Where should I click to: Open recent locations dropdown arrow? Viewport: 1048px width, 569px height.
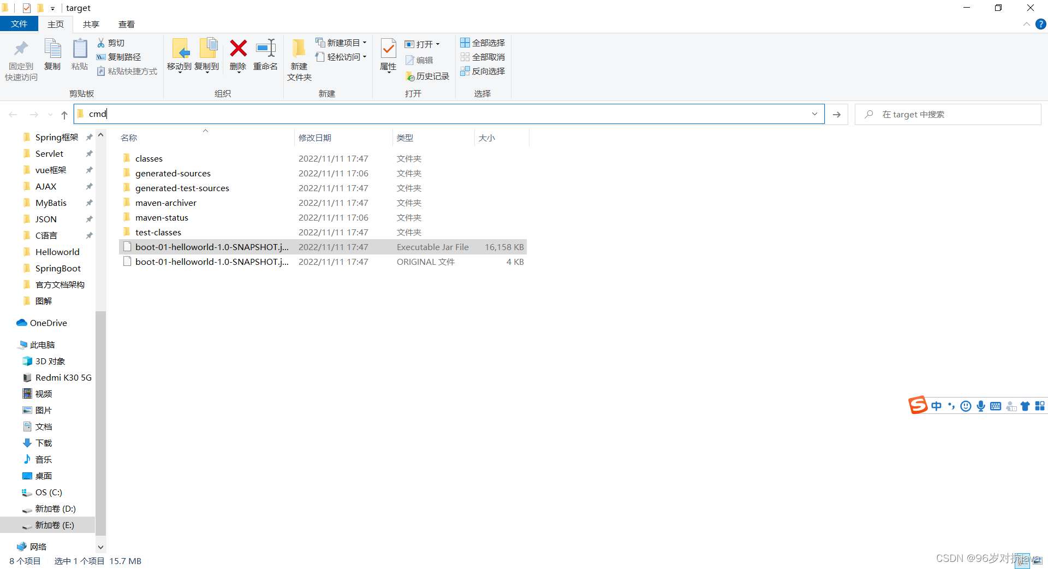coord(50,115)
